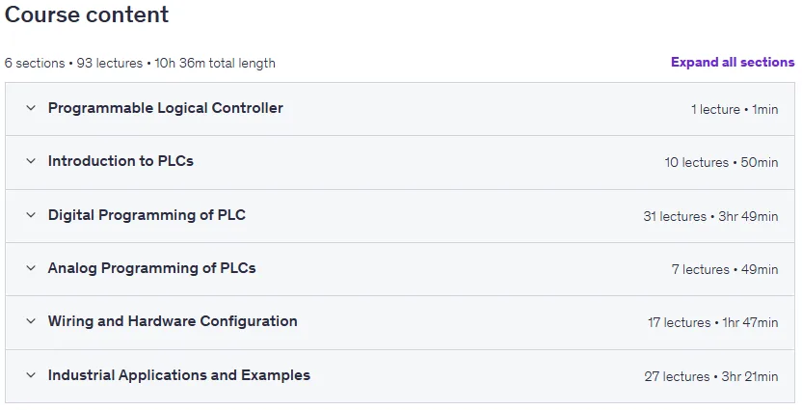Viewport: 802px width, 410px height.
Task: Select the Digital Programming of PLC title
Action: pos(147,215)
